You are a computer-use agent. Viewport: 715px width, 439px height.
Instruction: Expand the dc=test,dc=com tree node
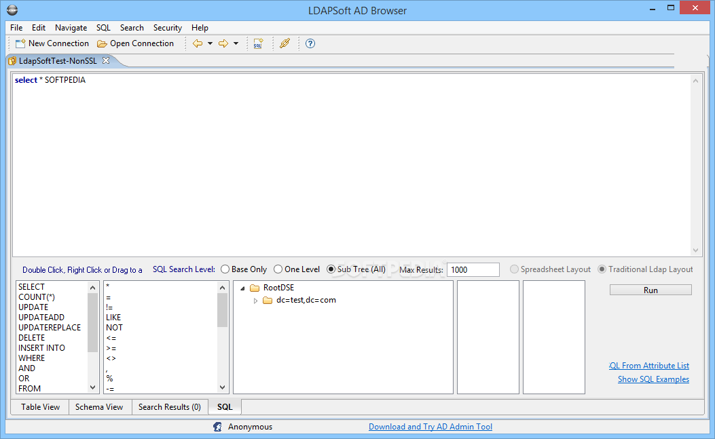pos(255,301)
